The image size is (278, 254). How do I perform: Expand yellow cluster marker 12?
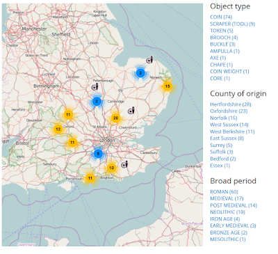(58, 129)
